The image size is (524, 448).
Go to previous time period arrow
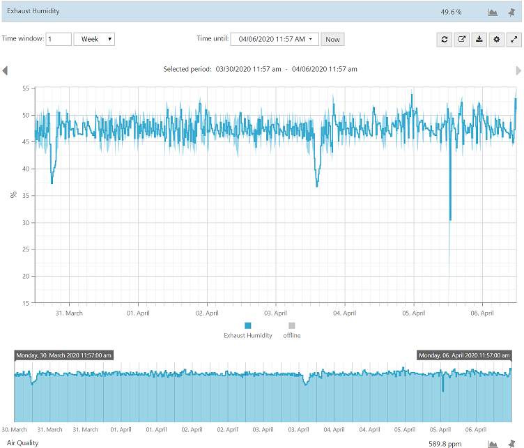tap(6, 70)
